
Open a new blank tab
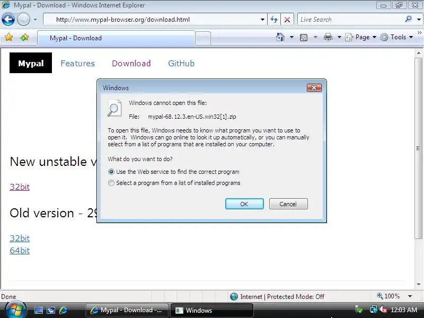203,38
